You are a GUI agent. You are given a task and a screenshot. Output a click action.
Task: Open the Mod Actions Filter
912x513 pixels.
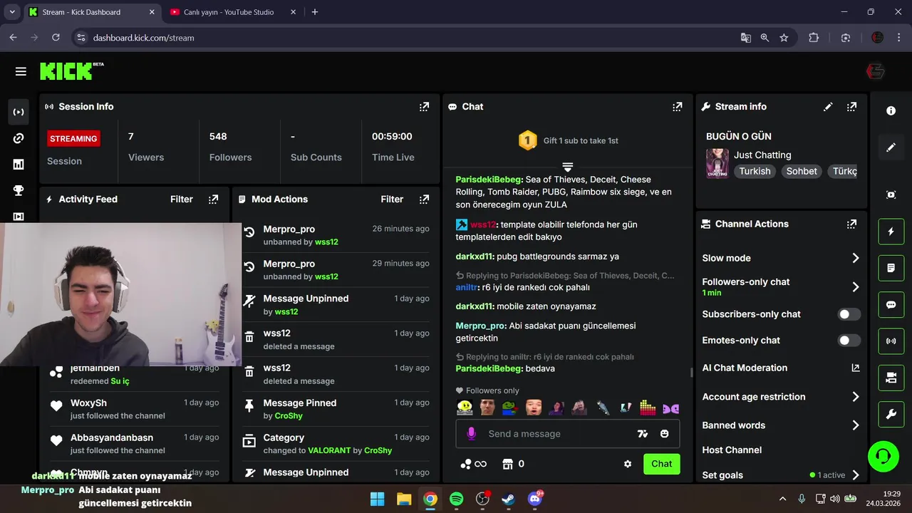tap(392, 199)
